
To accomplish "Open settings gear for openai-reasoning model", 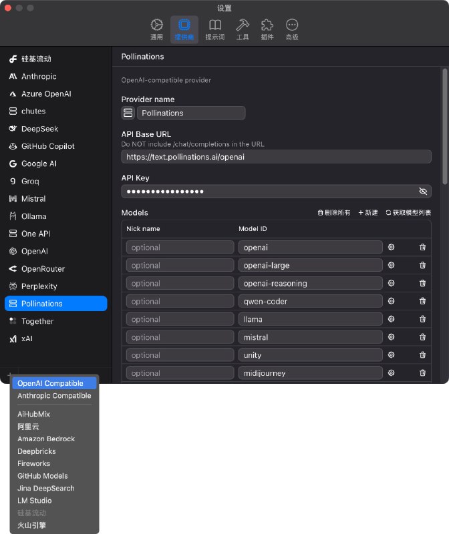I will tap(391, 283).
